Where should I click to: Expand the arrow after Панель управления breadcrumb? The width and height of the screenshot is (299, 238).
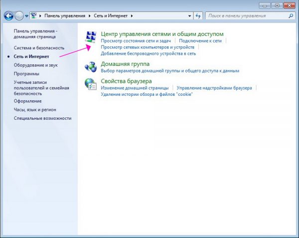tap(89, 16)
